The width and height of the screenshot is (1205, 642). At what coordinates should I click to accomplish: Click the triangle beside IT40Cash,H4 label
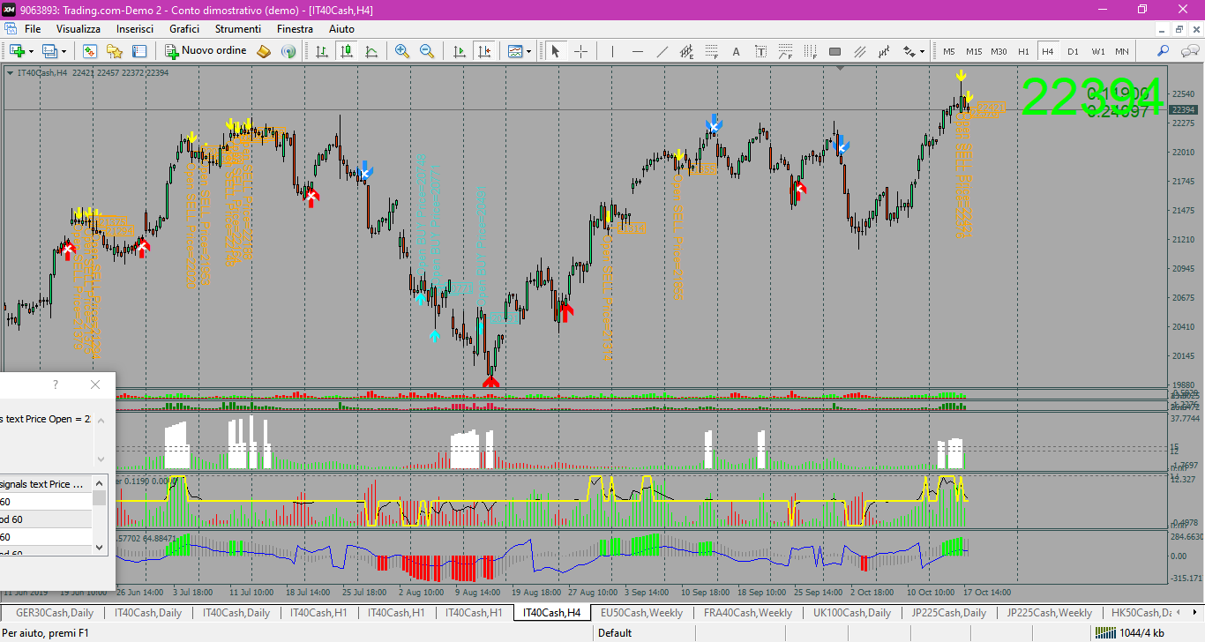[x=10, y=72]
